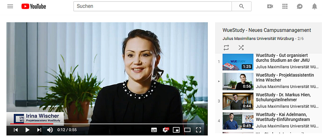322x138 pixels.
Task: Go to the previous video
Action: [16, 130]
